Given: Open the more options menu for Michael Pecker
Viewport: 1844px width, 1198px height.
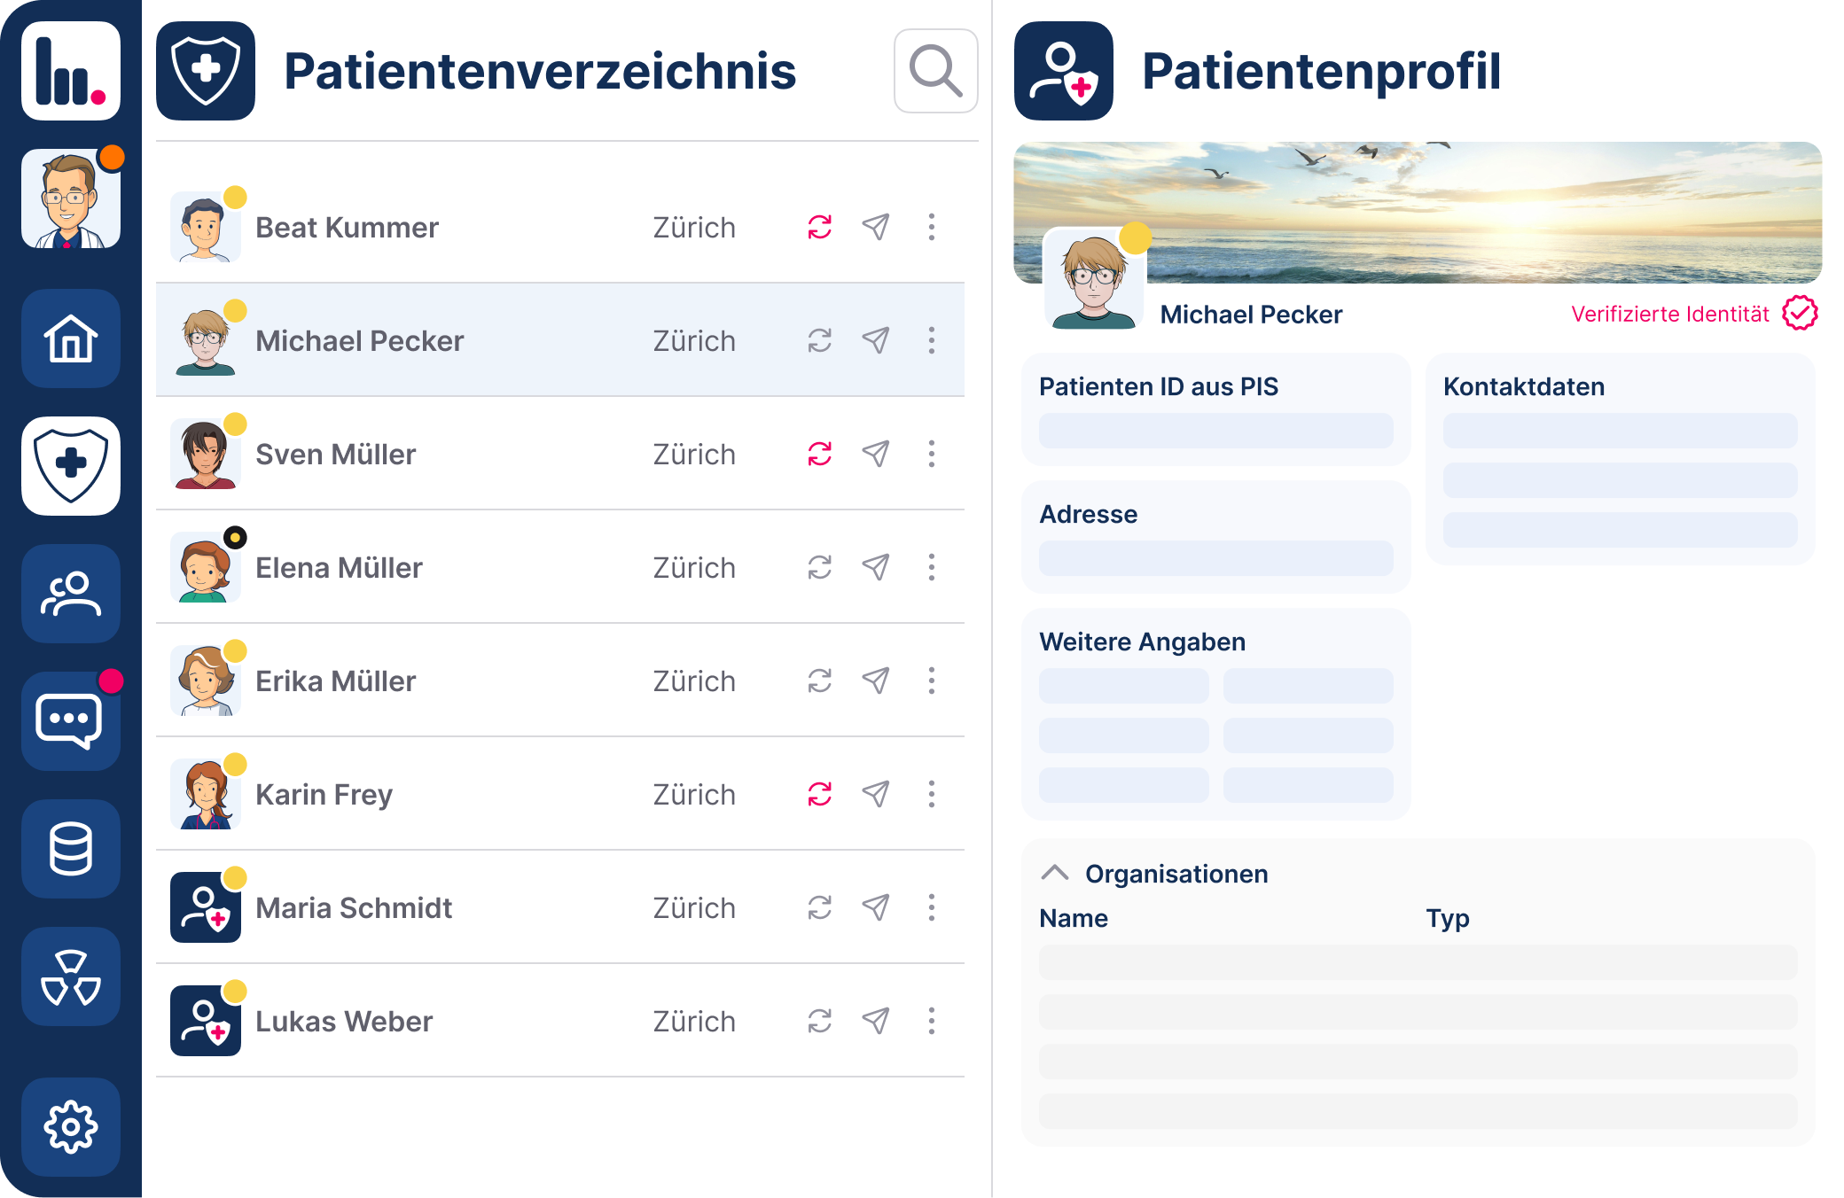Looking at the screenshot, I should [931, 340].
